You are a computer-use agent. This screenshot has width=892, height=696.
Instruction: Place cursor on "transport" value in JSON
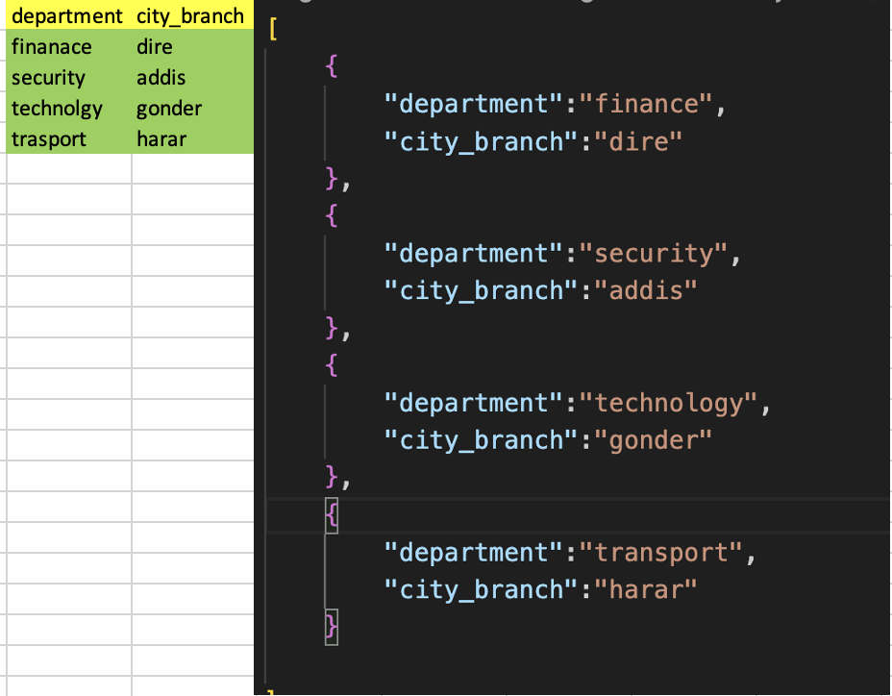pos(660,553)
